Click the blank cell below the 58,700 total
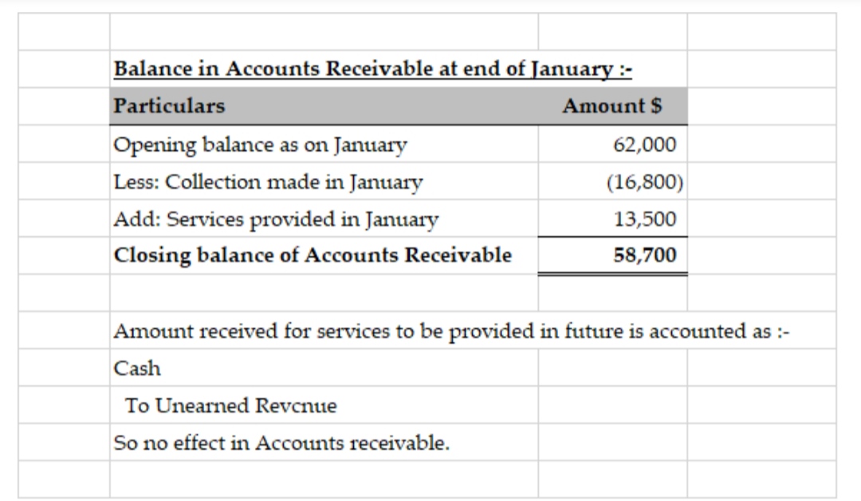This screenshot has height=501, width=861. 611,293
